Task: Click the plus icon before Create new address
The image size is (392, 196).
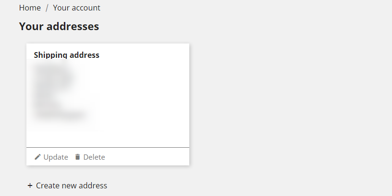Action: click(x=30, y=185)
